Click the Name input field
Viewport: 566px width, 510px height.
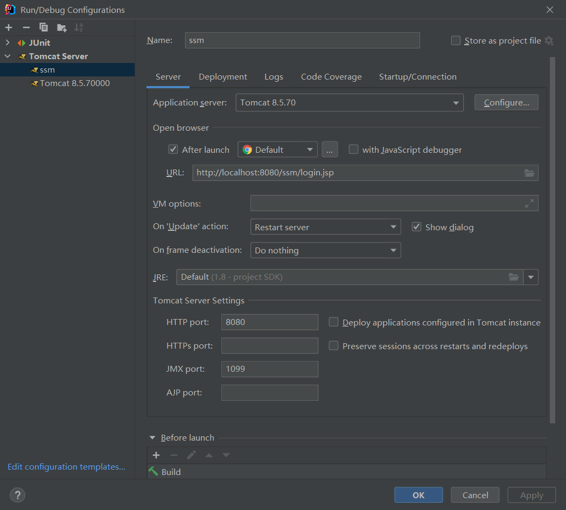(303, 40)
